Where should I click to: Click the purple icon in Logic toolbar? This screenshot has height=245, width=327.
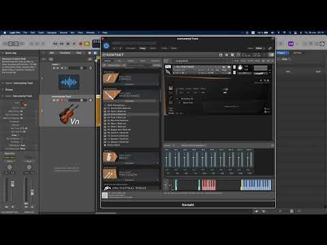click(x=291, y=44)
